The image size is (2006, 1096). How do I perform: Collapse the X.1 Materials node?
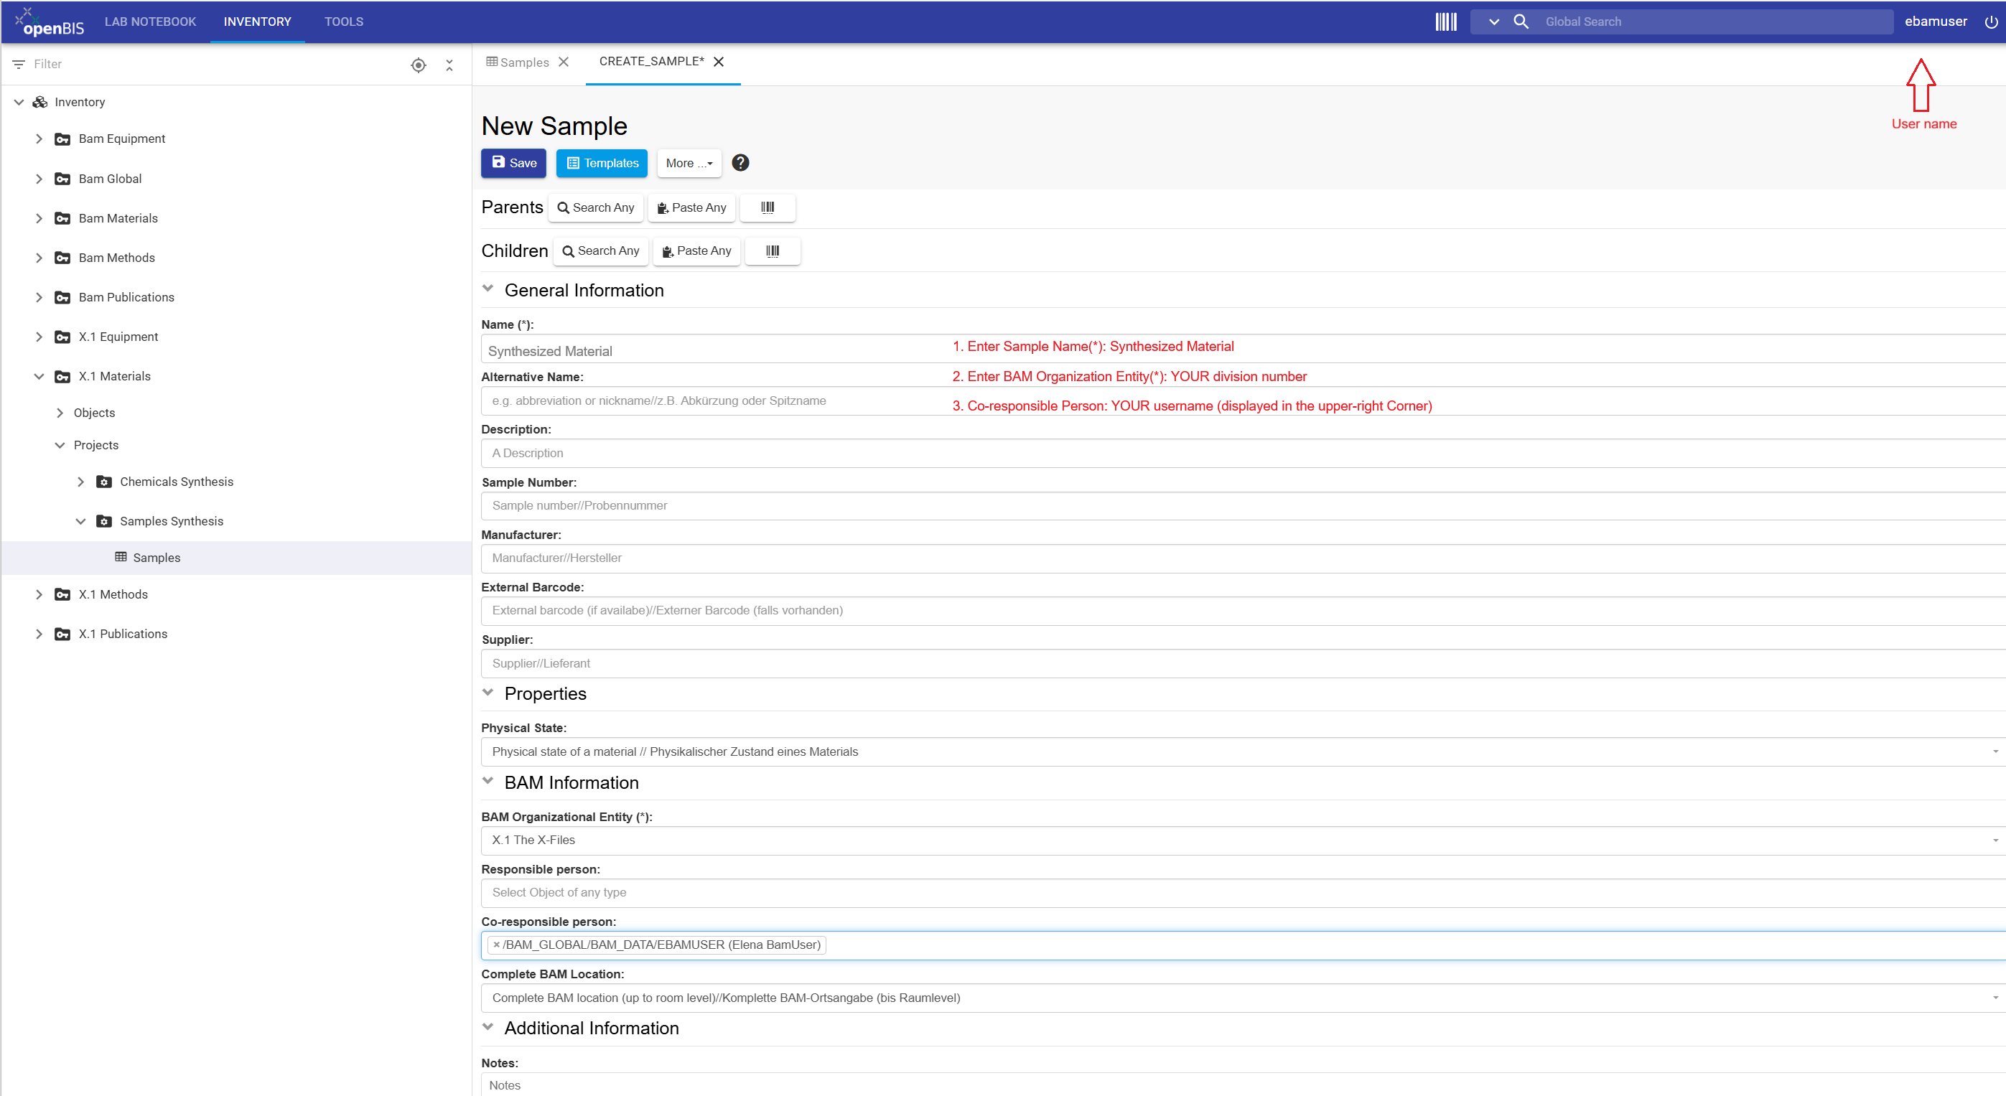click(39, 377)
